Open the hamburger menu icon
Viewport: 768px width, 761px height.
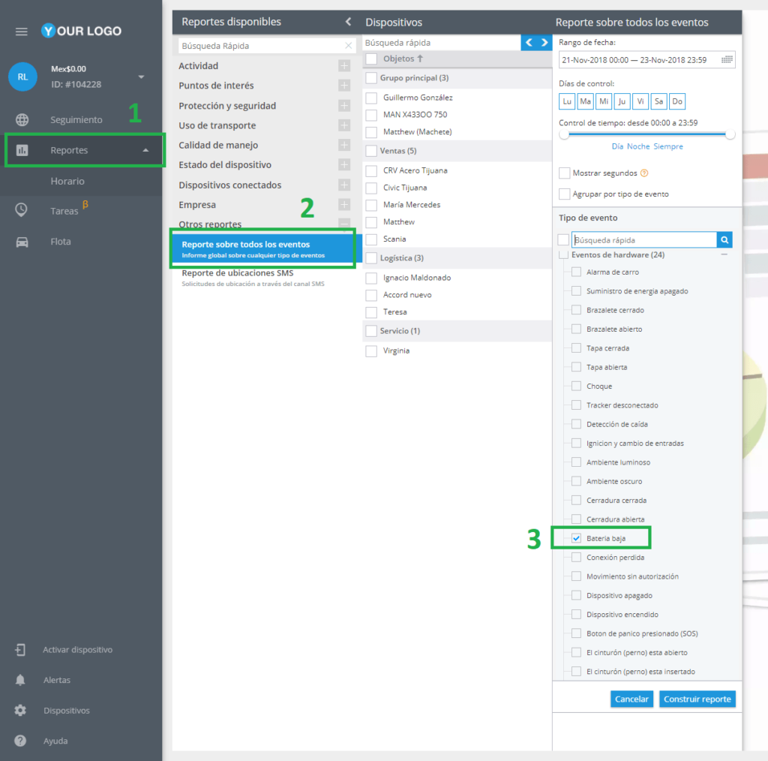(21, 32)
